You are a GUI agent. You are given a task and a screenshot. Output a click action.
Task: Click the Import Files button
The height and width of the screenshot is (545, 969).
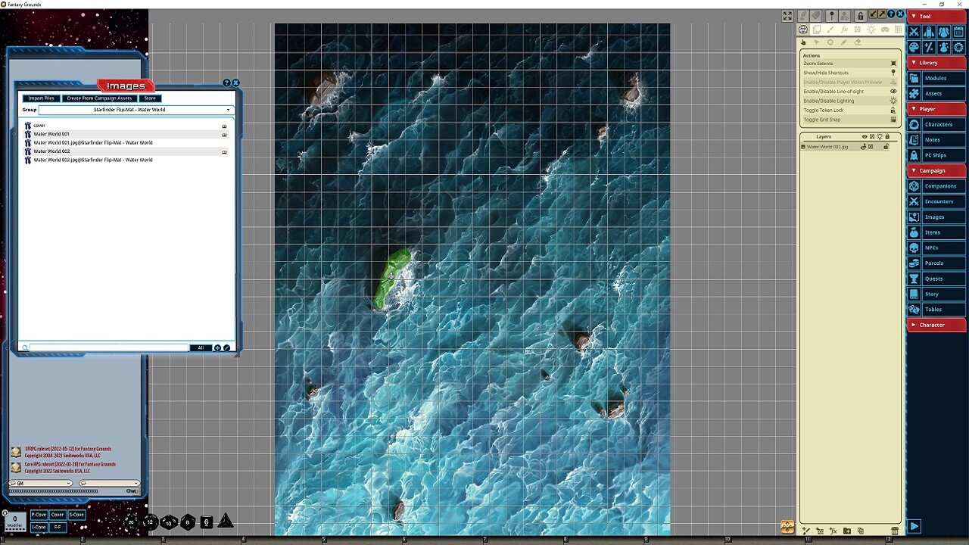pyautogui.click(x=41, y=98)
